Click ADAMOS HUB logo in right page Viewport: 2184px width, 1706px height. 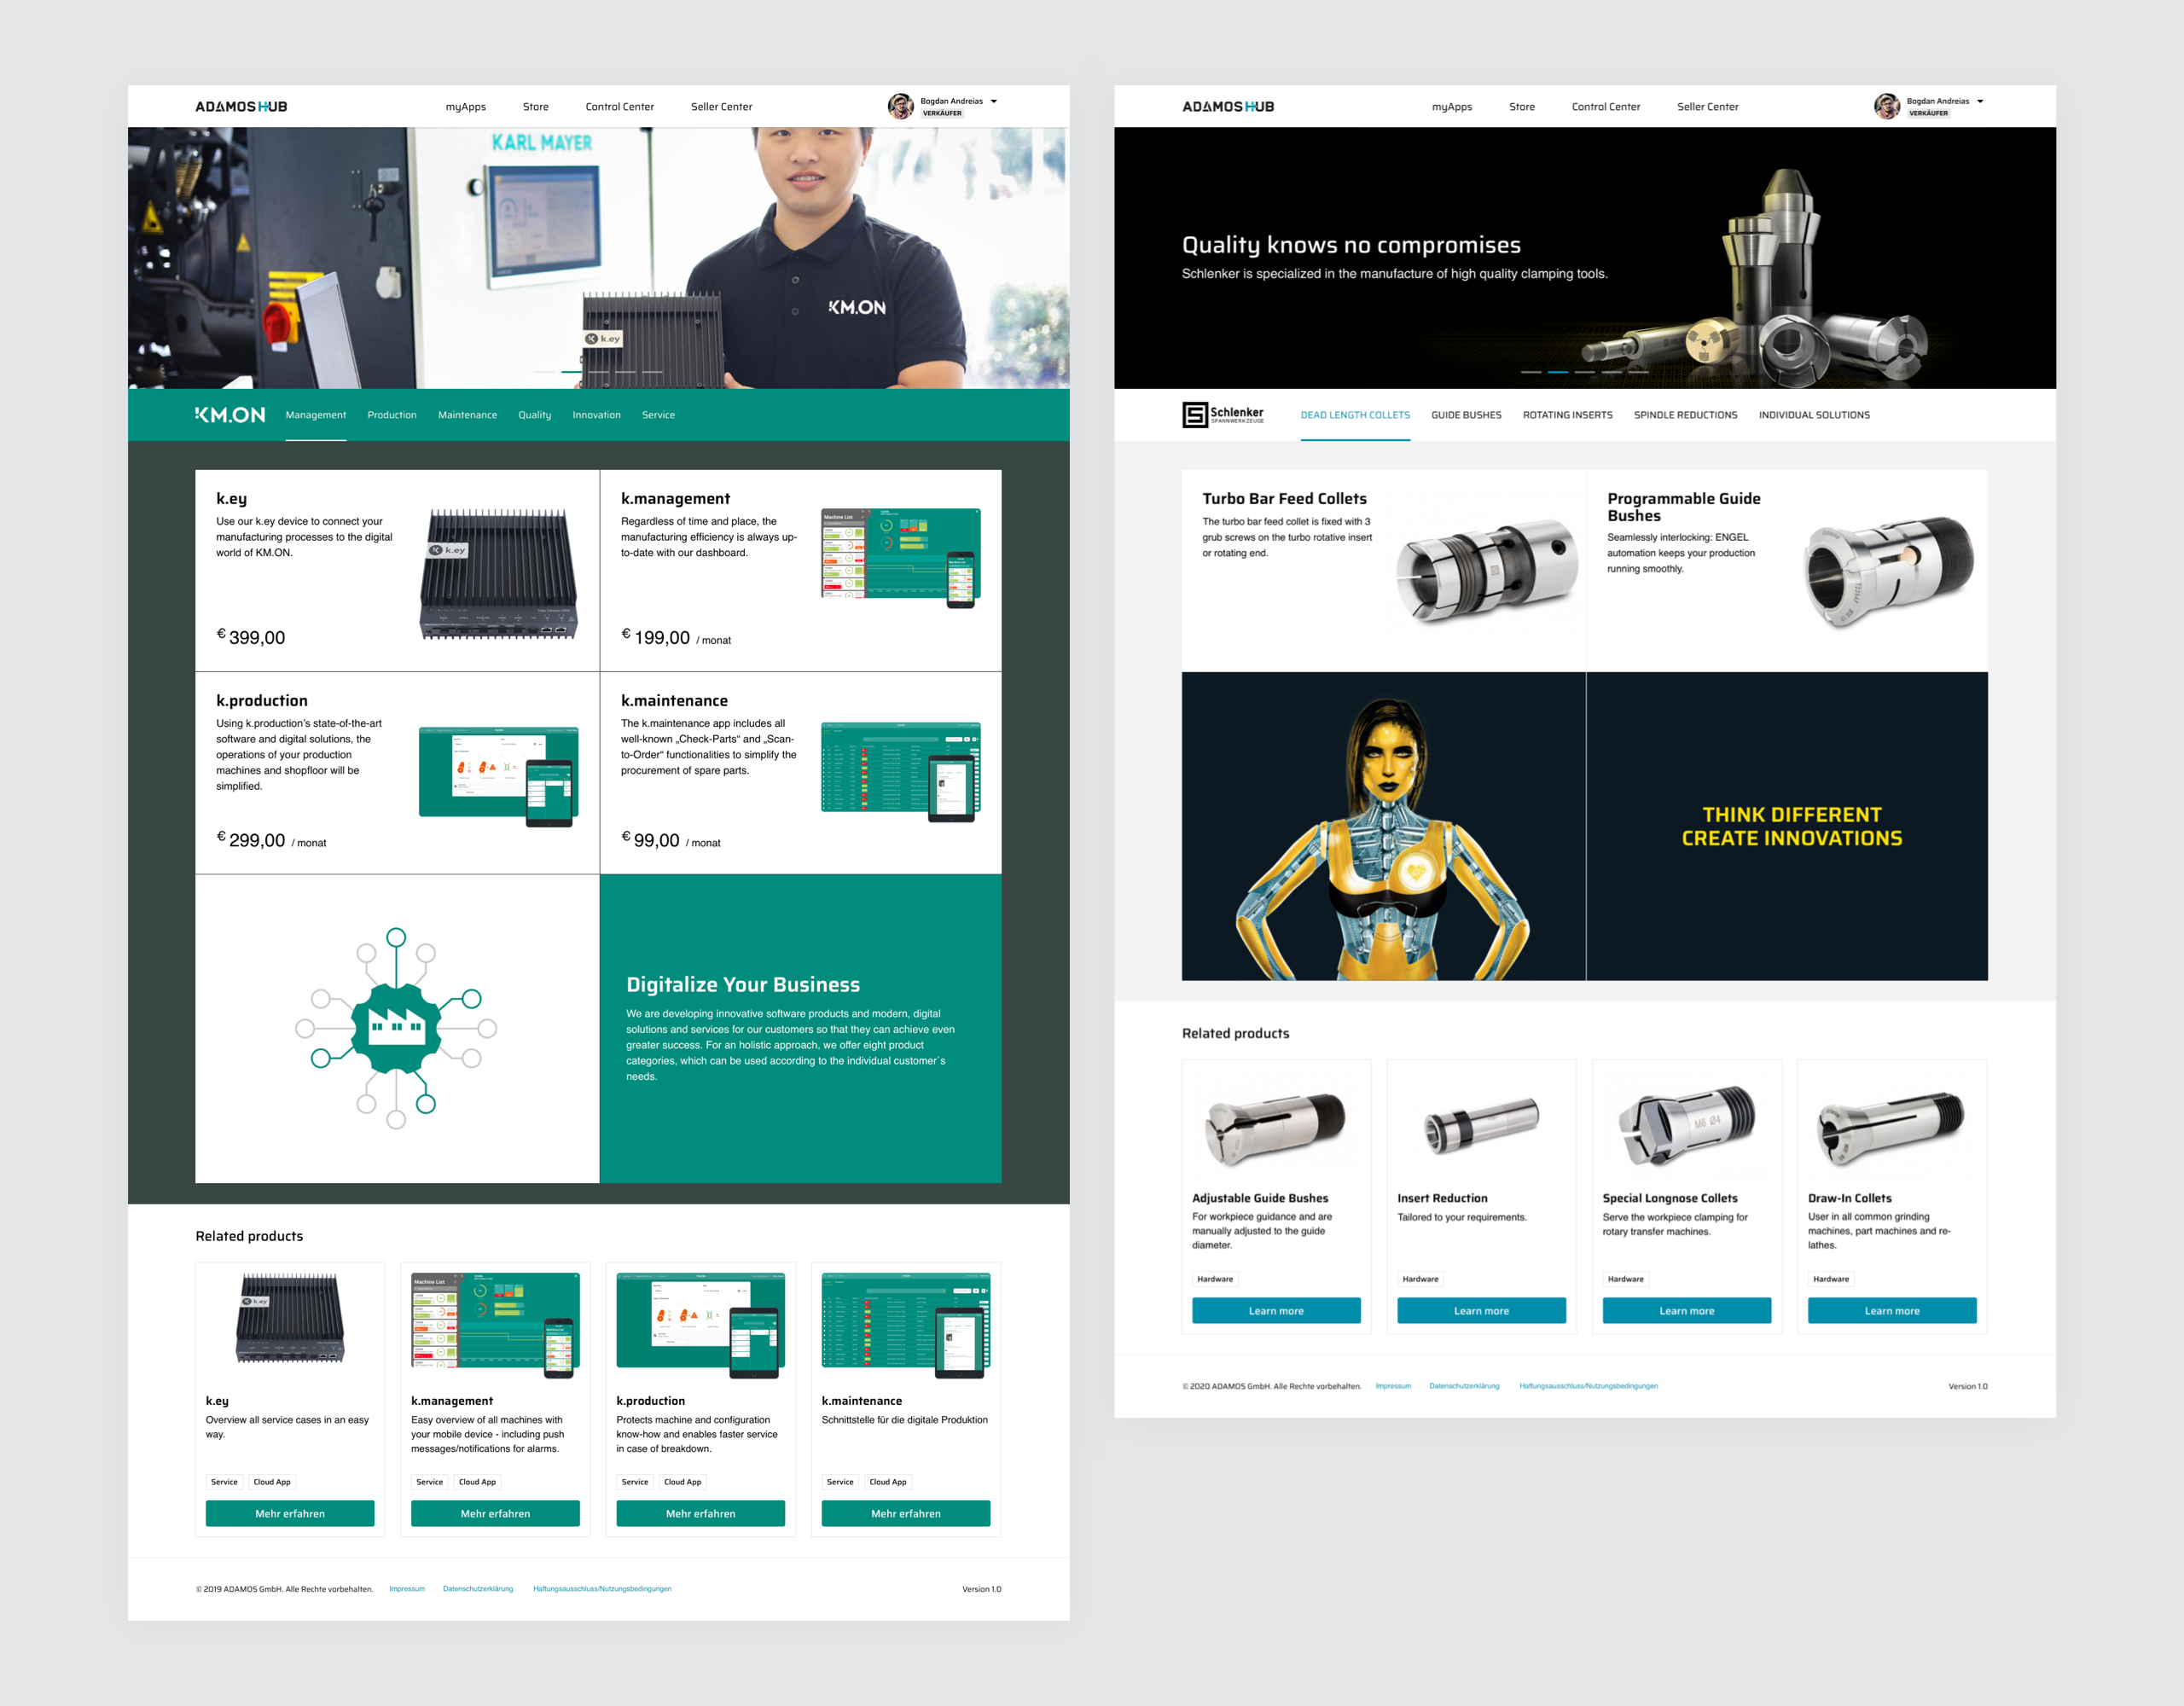1228,107
